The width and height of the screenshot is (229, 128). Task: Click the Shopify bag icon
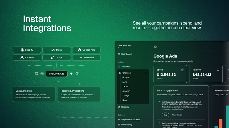22,50
